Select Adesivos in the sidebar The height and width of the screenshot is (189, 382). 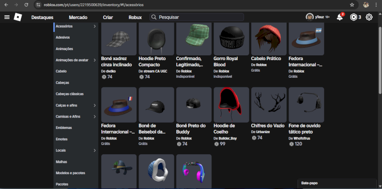pos(63,38)
